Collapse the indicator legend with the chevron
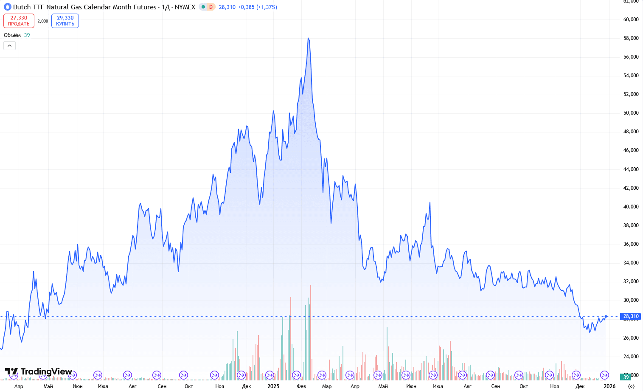This screenshot has width=643, height=391. point(9,46)
